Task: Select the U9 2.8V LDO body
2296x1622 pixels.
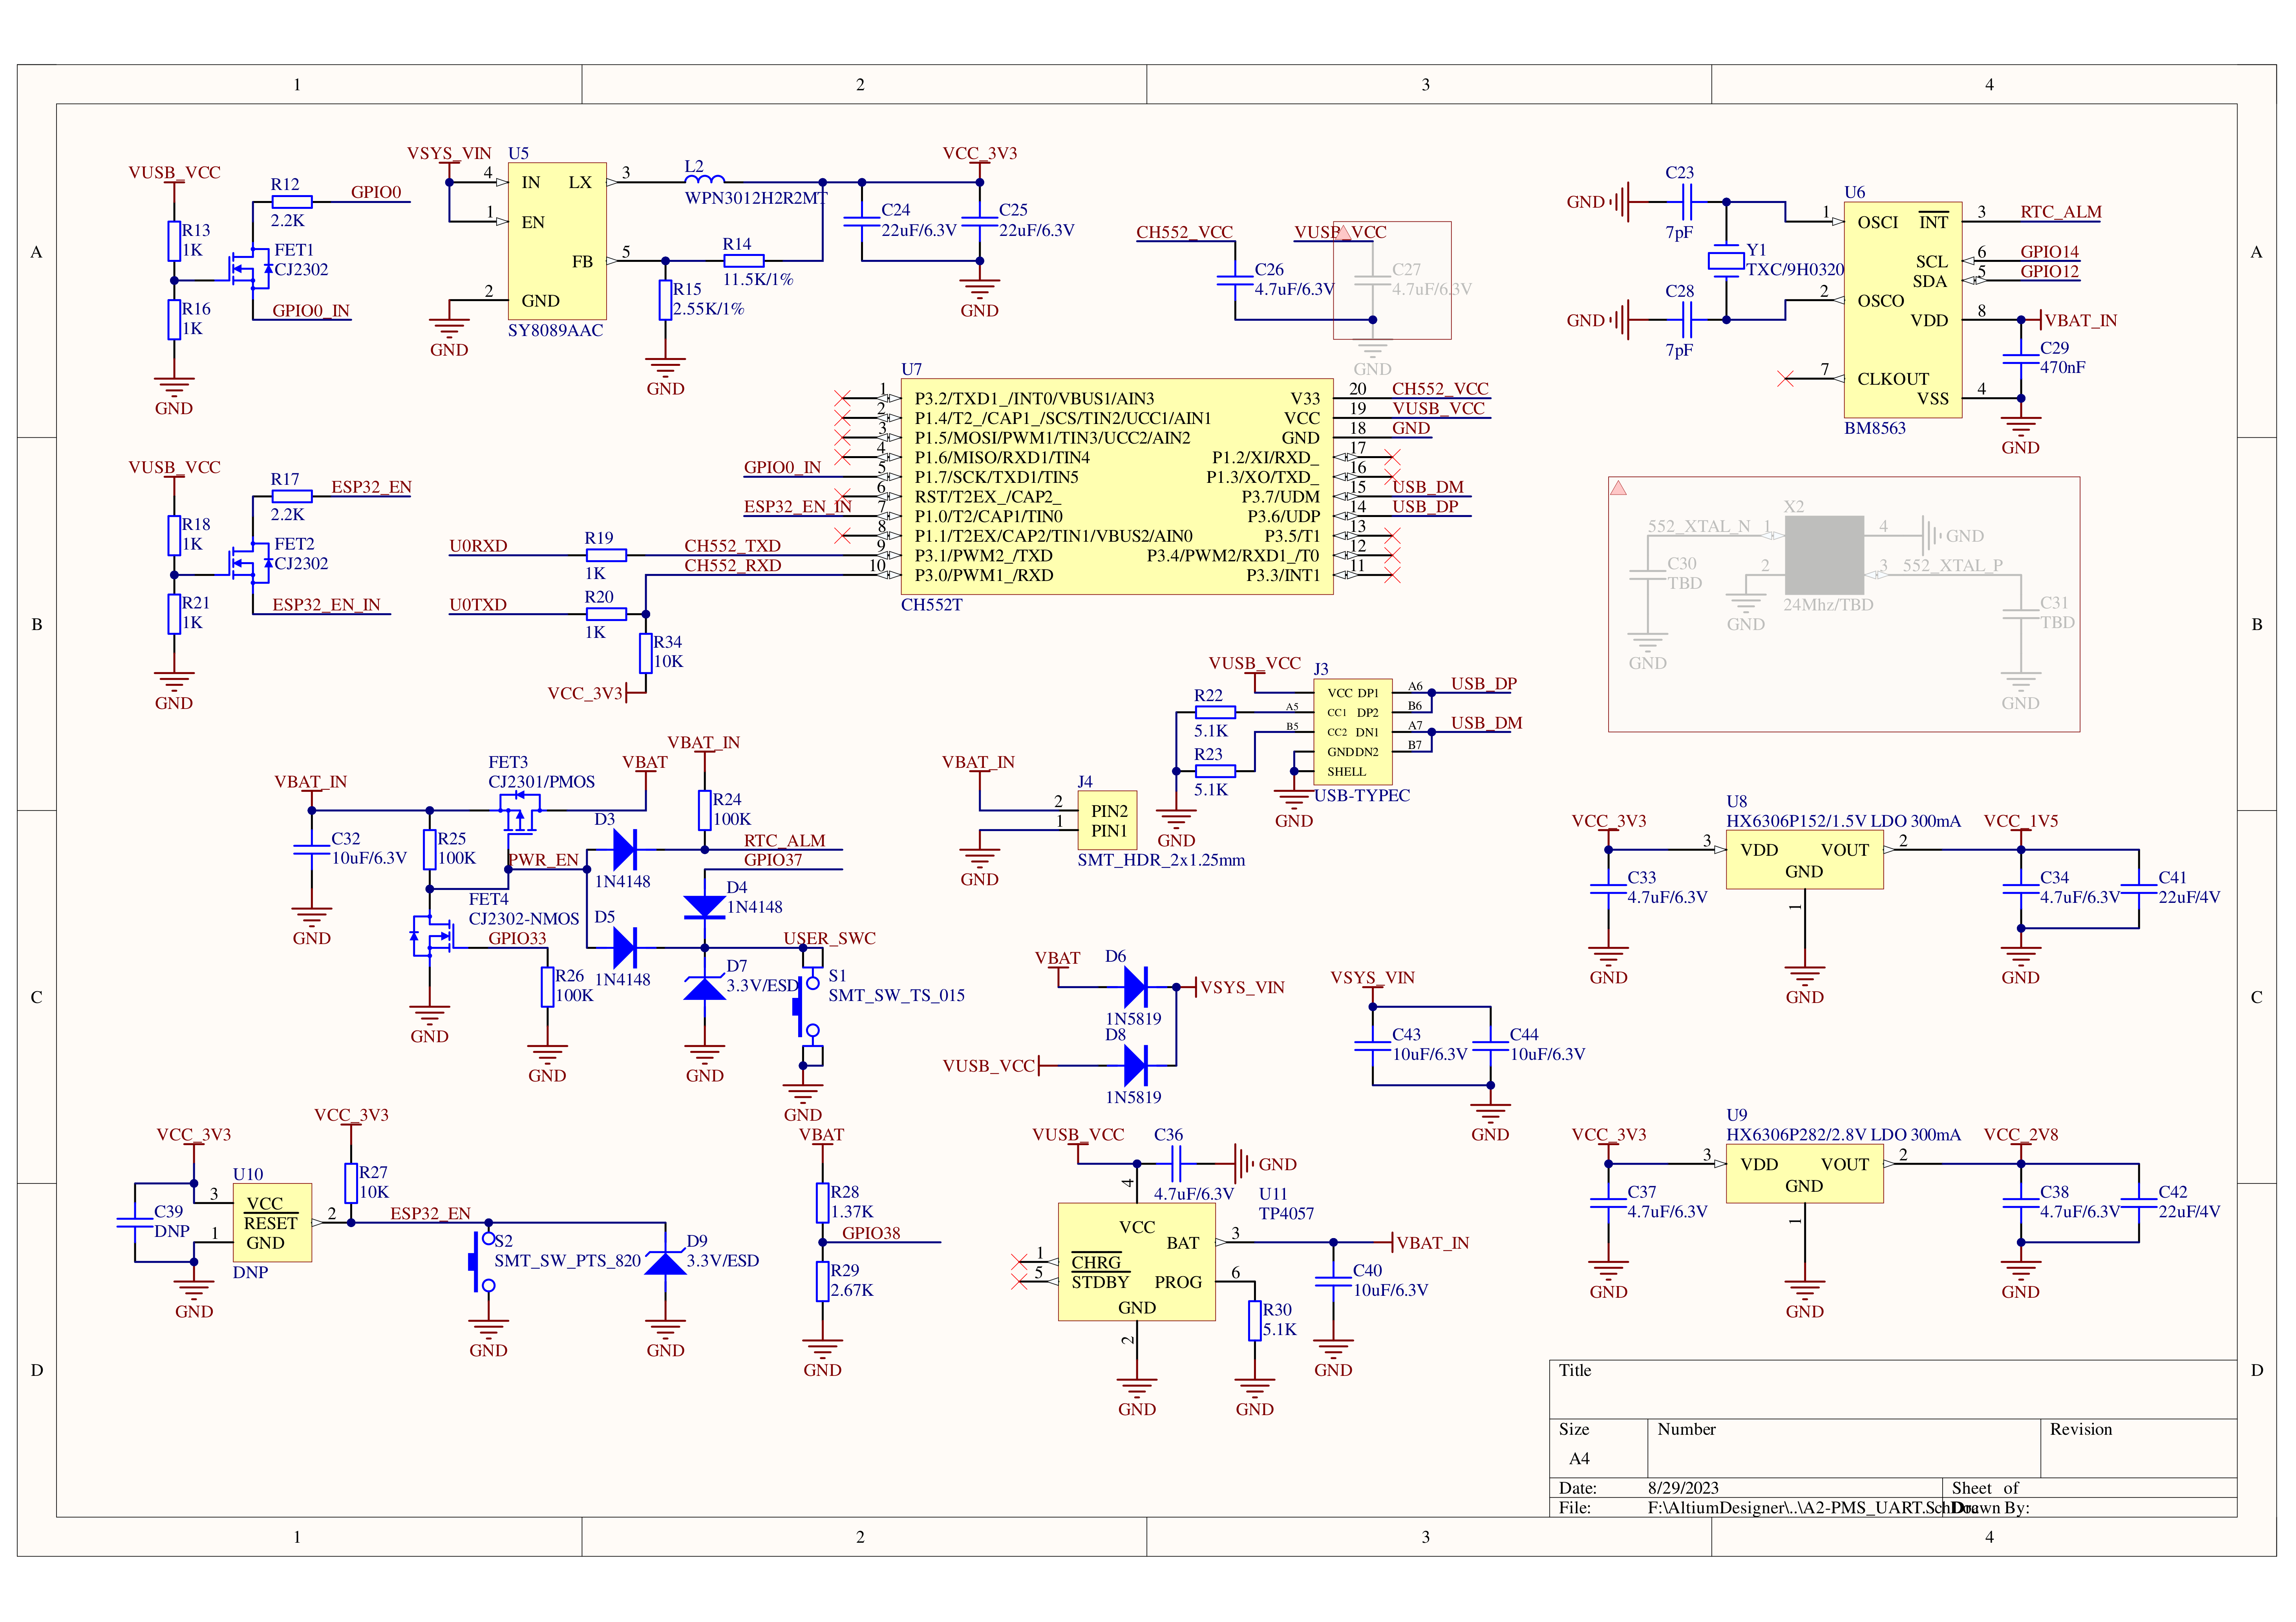Action: [x=1804, y=1174]
